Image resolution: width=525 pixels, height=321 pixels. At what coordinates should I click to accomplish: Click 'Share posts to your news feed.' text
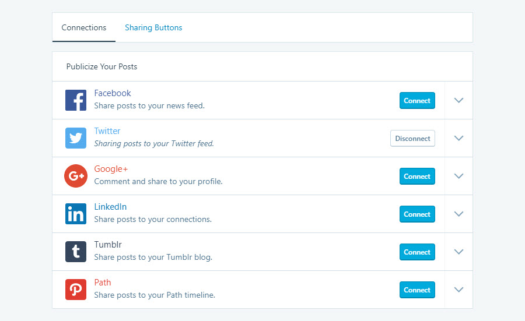pos(149,105)
